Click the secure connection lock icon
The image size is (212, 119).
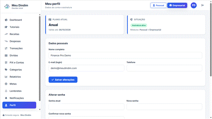pyautogui.click(x=4, y=115)
